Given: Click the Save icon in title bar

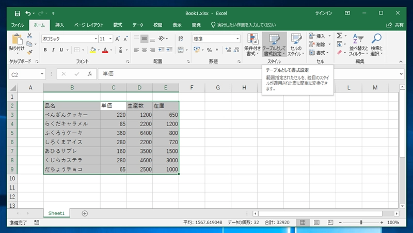Looking at the screenshot, I should (x=18, y=13).
